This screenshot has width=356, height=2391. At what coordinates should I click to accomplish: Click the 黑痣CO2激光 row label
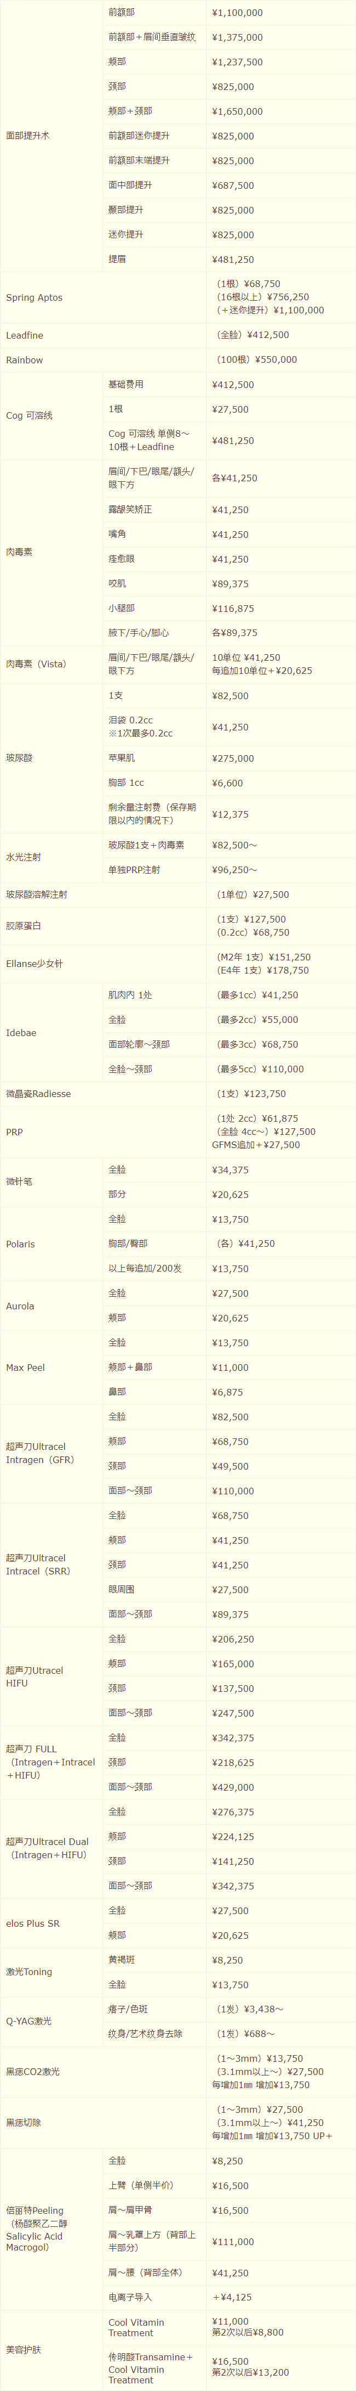pyautogui.click(x=32, y=2072)
